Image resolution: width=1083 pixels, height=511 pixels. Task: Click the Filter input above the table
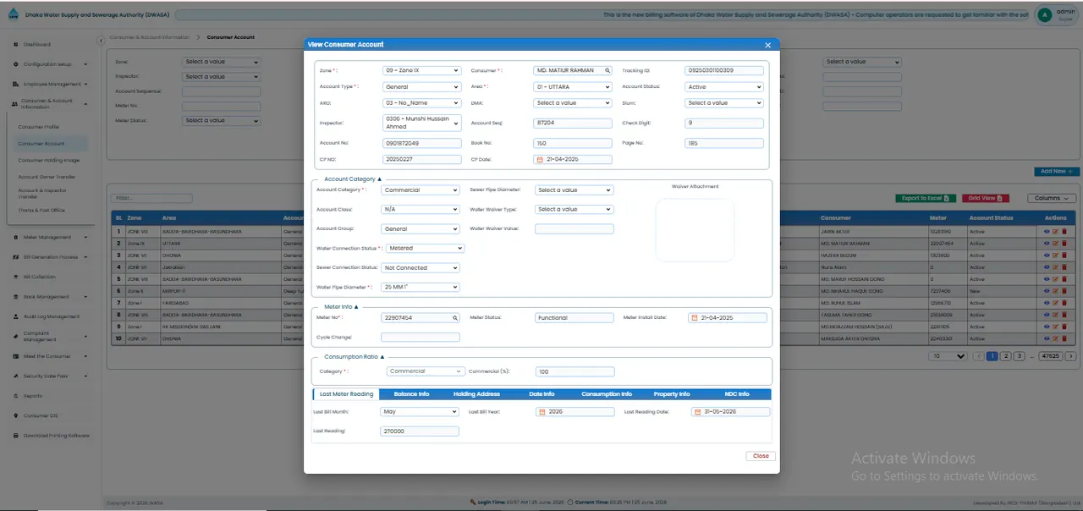[152, 198]
